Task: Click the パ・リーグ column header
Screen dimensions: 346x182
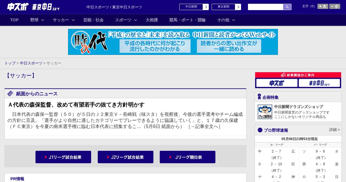Action: coord(320,145)
